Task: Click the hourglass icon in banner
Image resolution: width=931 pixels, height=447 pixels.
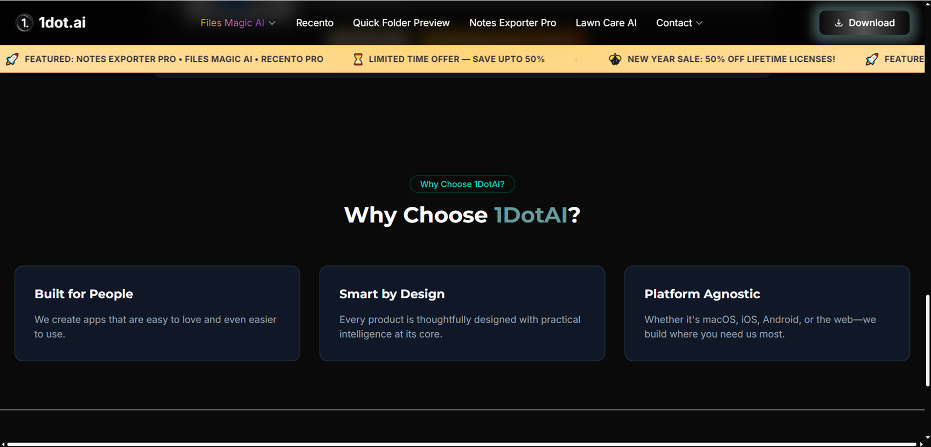Action: (x=358, y=59)
